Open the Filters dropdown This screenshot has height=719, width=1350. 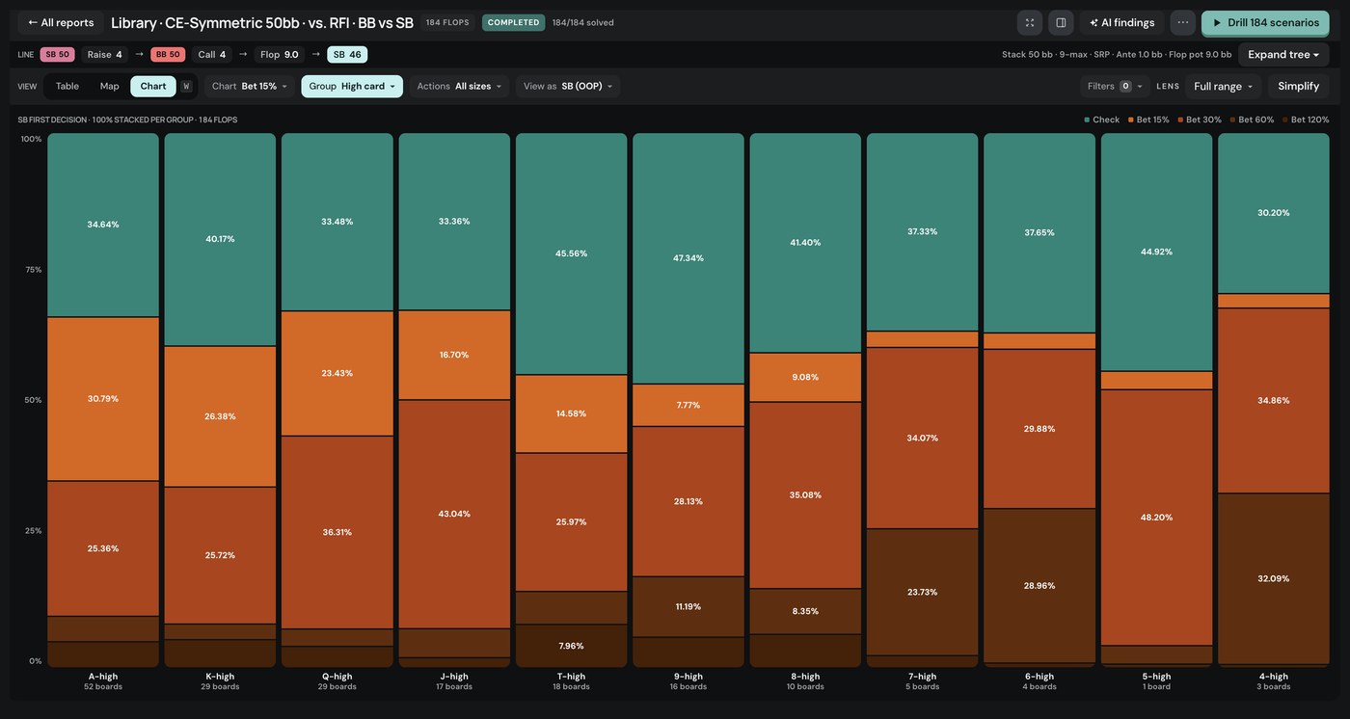click(1115, 87)
